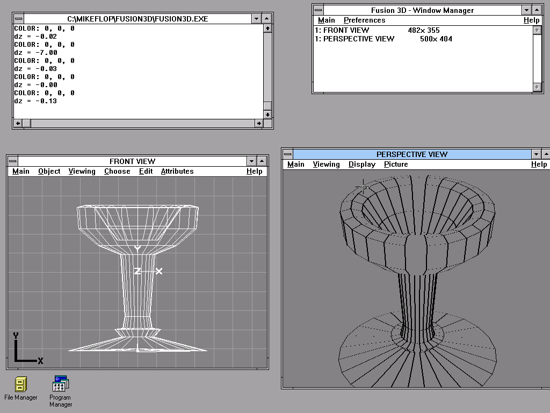Viewport: 550px width, 413px height.
Task: Open Help menu in Window Manager
Action: click(x=531, y=20)
